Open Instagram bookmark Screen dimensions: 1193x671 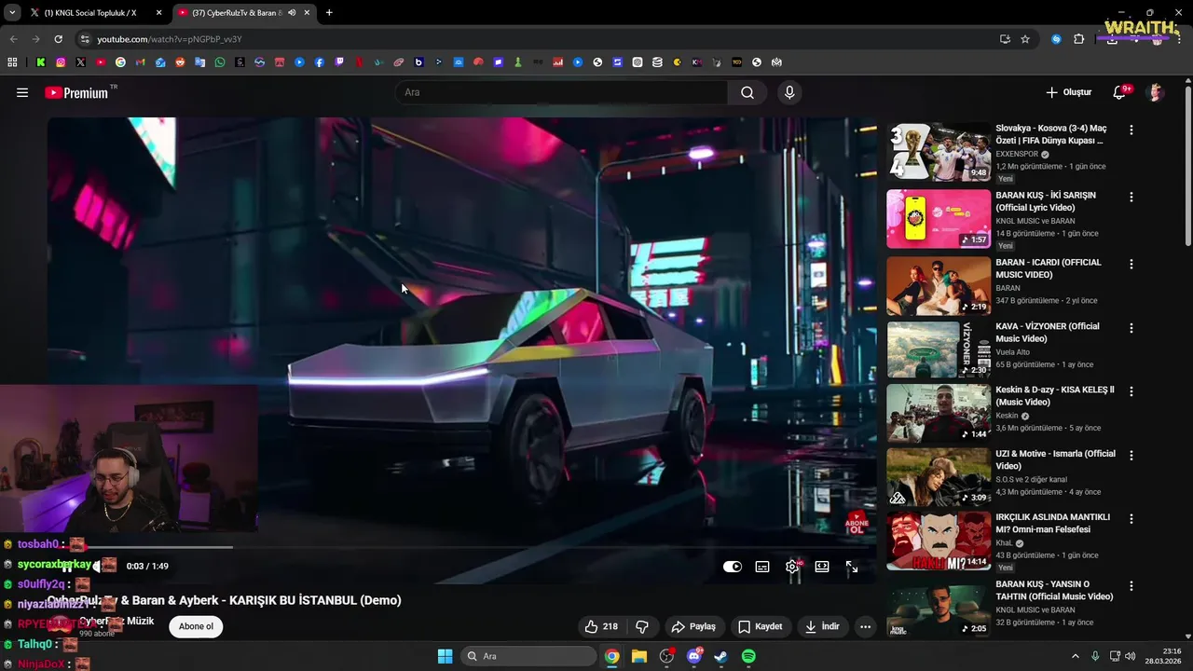click(x=61, y=62)
